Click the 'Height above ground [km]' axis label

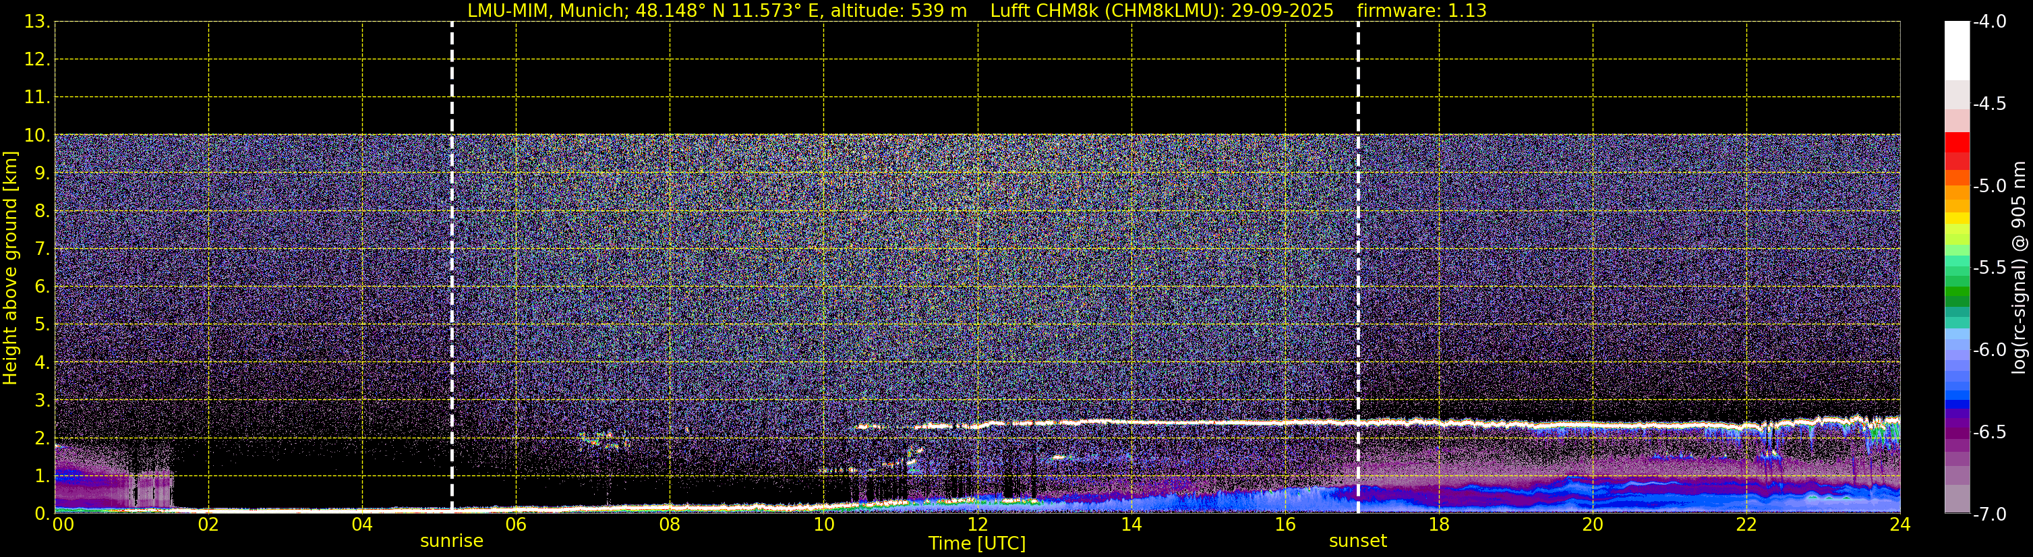[10, 268]
